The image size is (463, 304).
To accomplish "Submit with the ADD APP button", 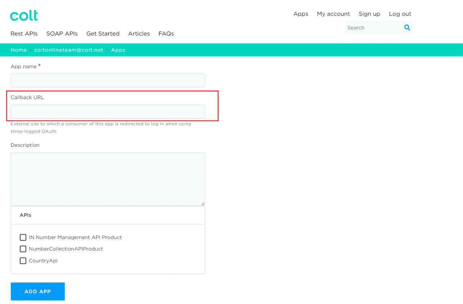I will 38,291.
